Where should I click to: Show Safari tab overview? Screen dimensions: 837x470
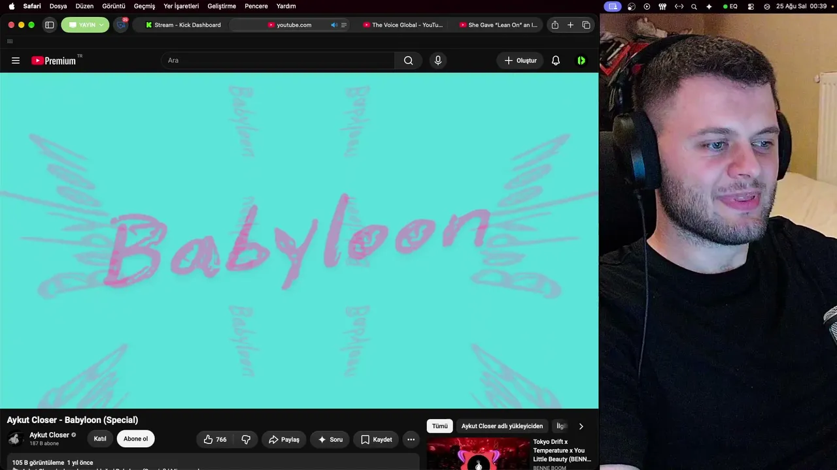click(x=586, y=25)
